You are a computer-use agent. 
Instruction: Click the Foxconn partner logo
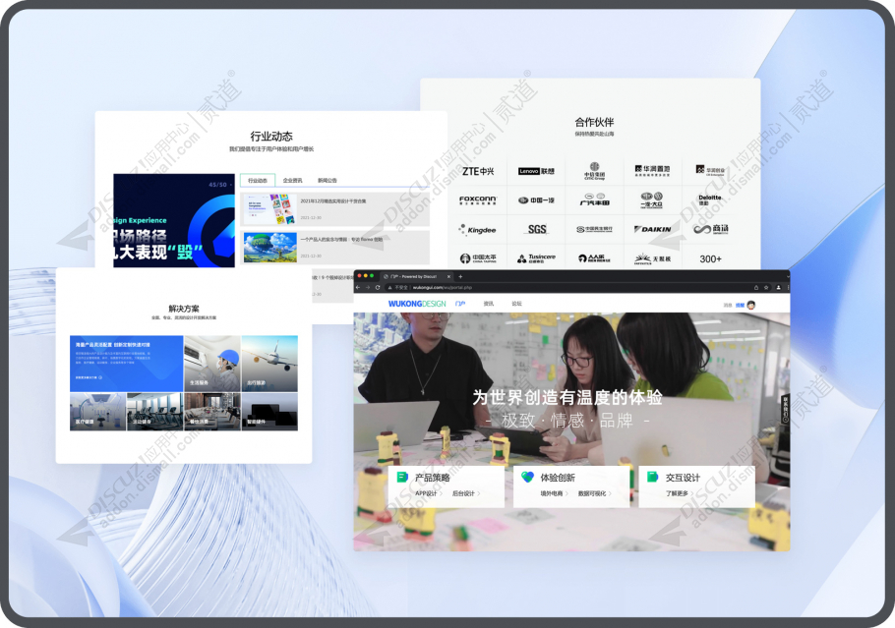click(478, 200)
